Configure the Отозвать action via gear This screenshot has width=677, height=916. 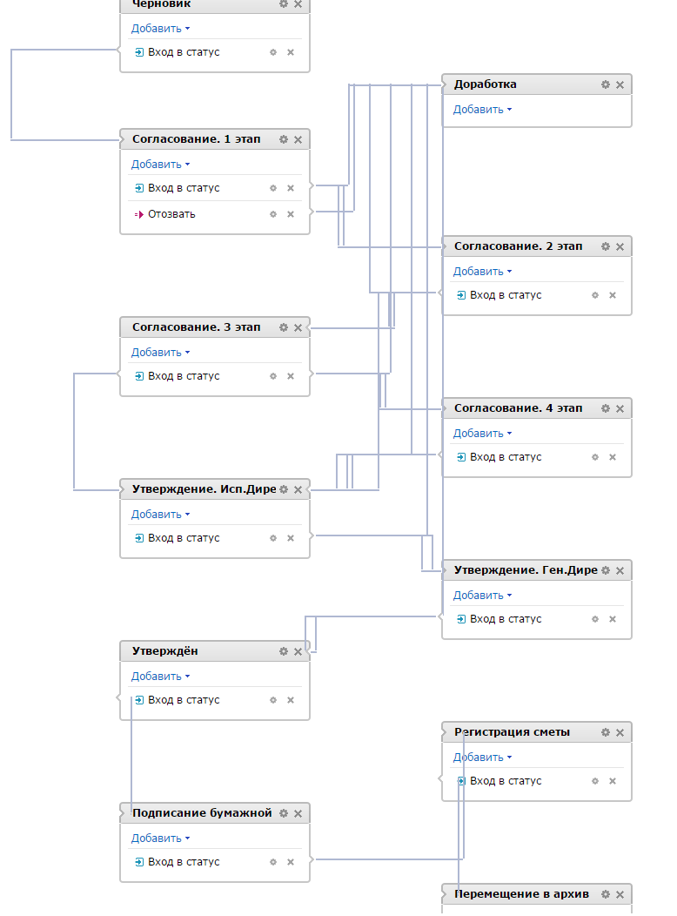point(273,214)
